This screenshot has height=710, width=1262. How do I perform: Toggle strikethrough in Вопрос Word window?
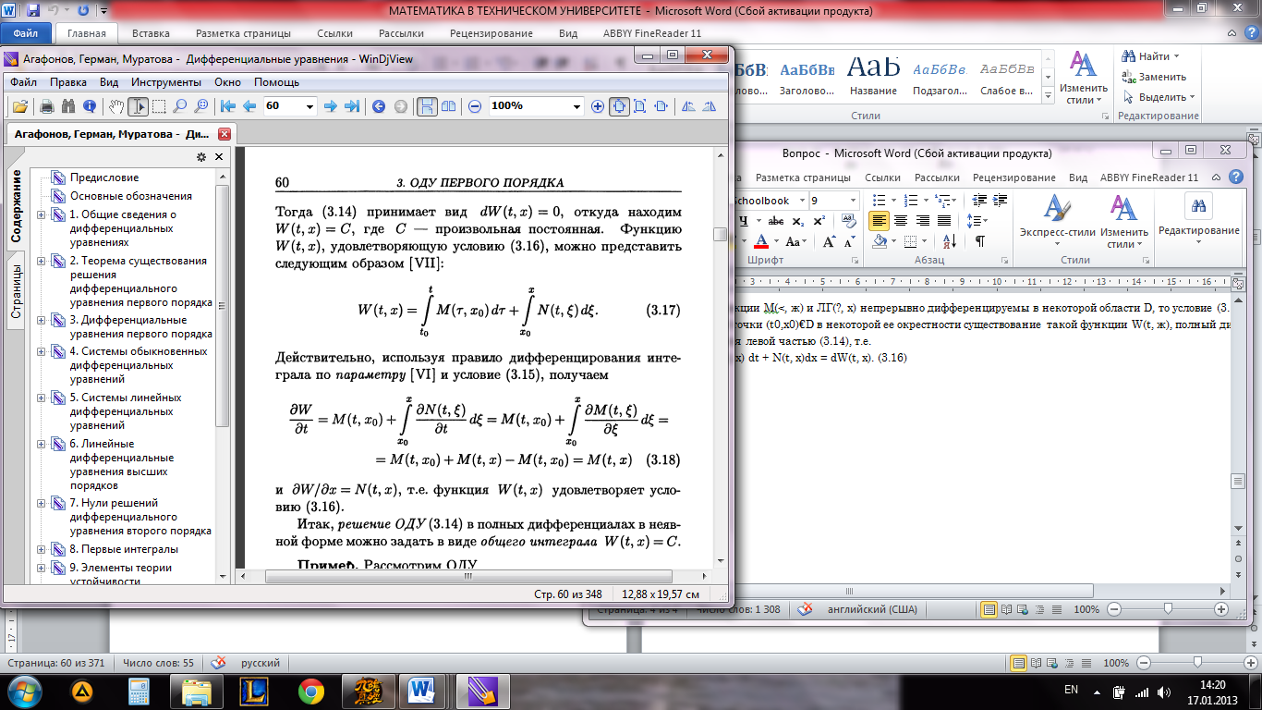pos(776,221)
